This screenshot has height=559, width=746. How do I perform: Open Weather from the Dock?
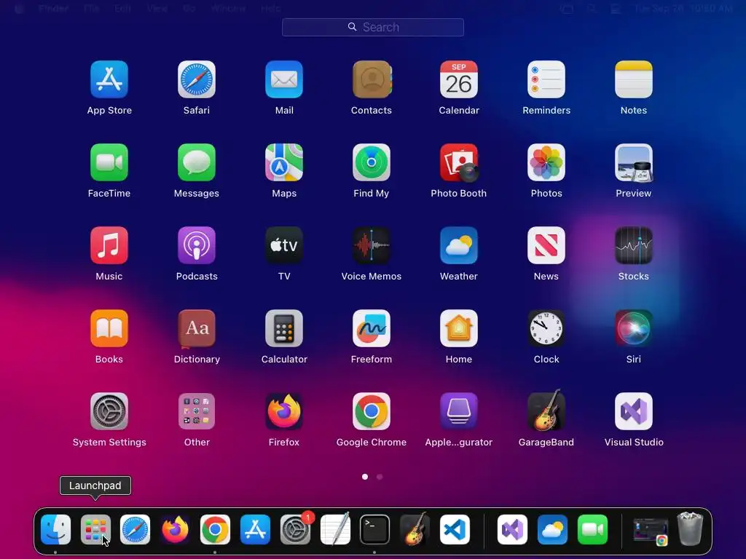point(552,530)
